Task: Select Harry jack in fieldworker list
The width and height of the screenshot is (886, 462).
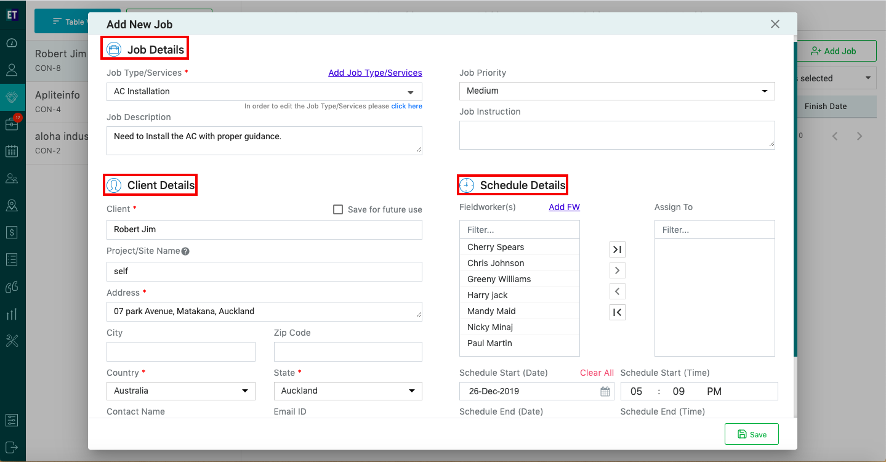Action: (x=520, y=295)
